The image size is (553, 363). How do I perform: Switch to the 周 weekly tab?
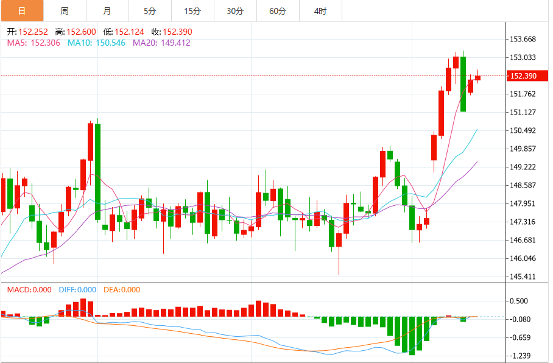coord(65,11)
